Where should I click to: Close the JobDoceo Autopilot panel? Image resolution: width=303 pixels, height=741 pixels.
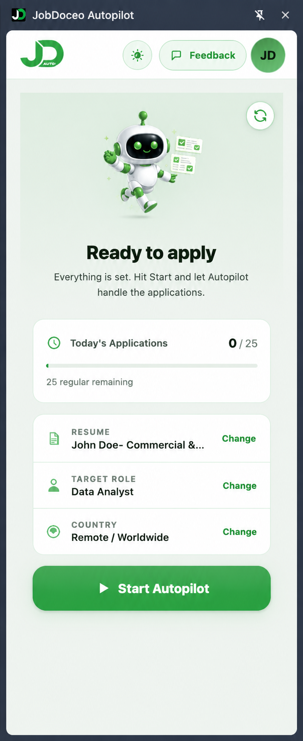[x=285, y=15]
